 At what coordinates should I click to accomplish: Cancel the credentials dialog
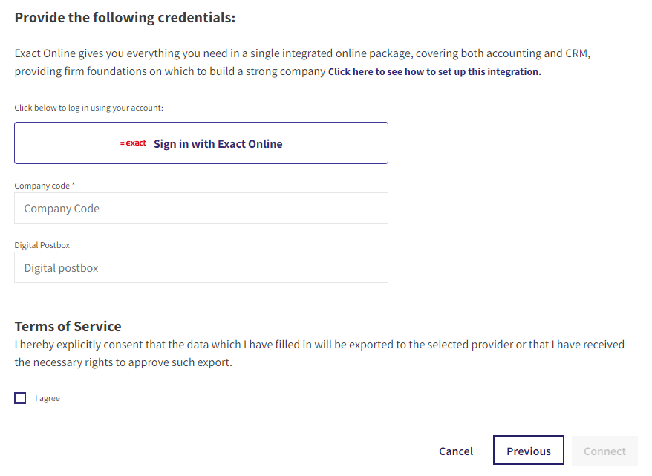tap(456, 451)
